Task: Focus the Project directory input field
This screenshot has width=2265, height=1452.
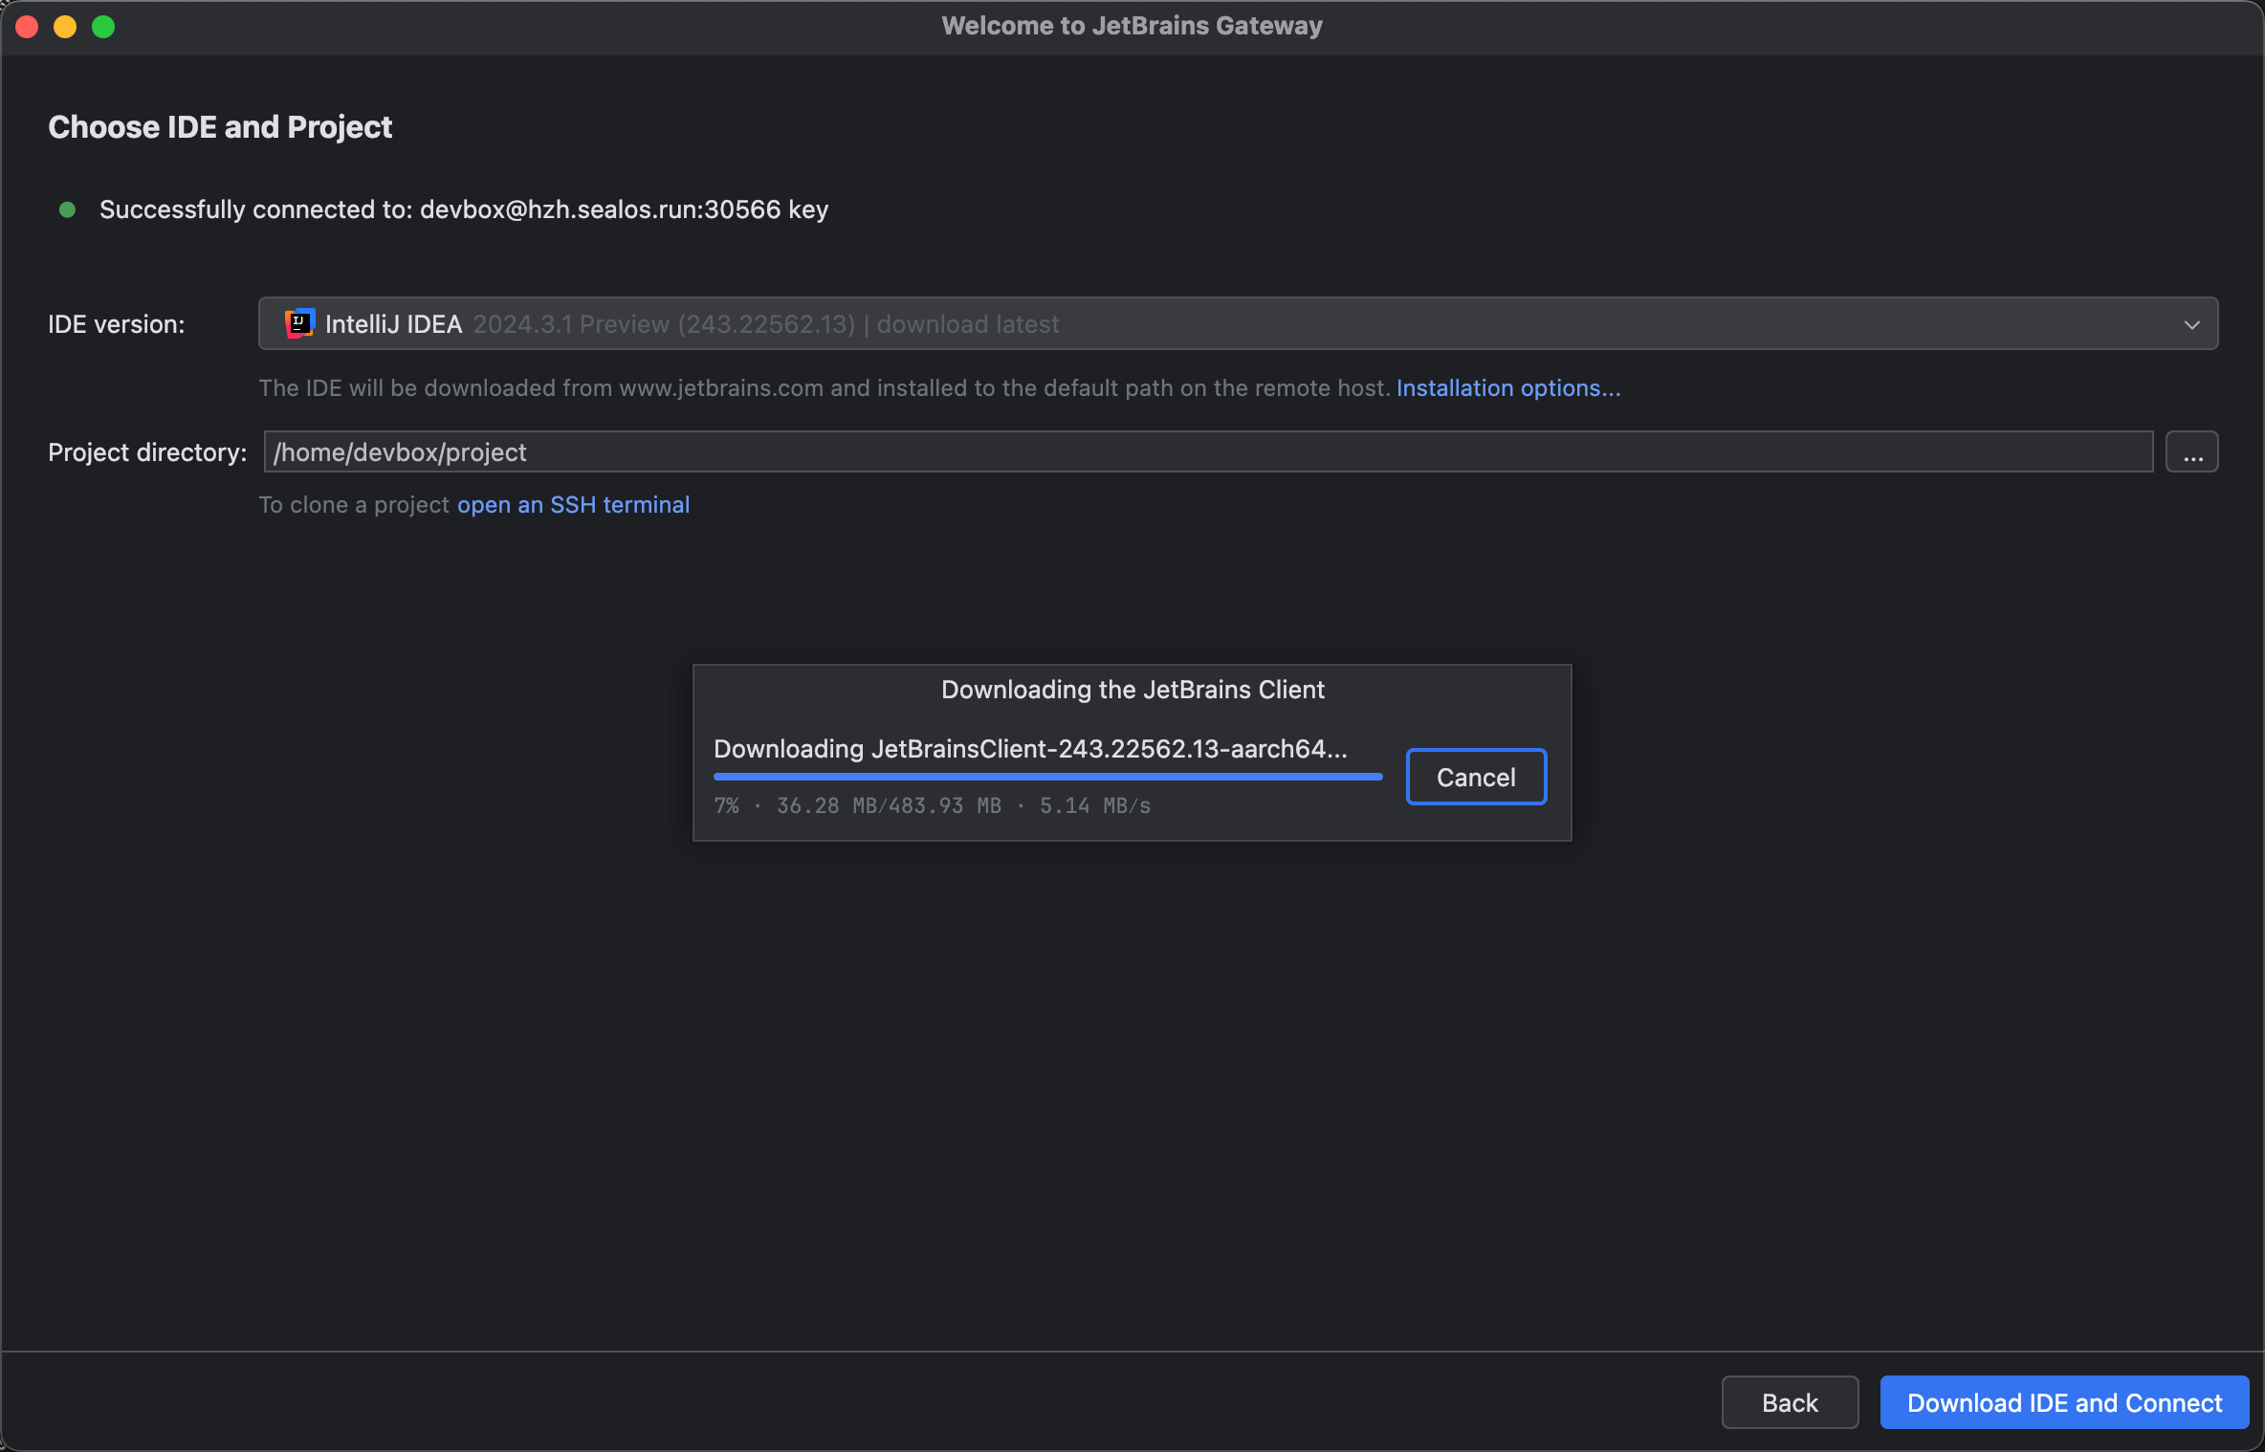Action: click(x=1208, y=451)
